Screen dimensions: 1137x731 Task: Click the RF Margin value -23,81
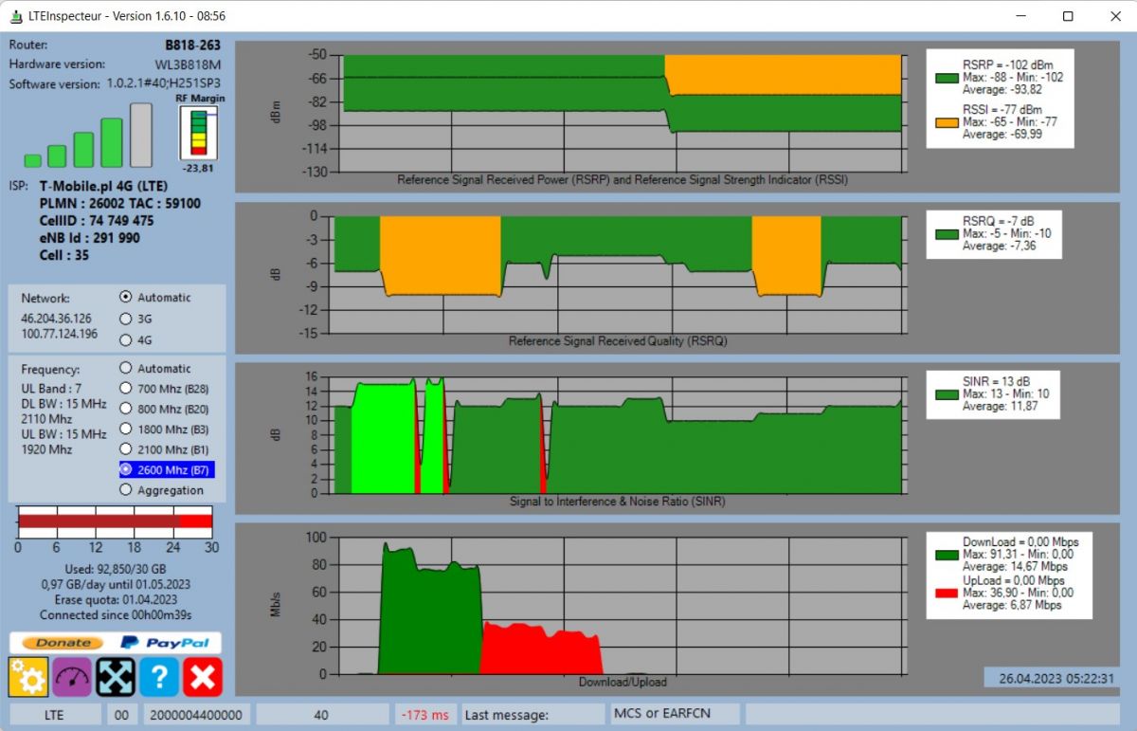tap(198, 168)
